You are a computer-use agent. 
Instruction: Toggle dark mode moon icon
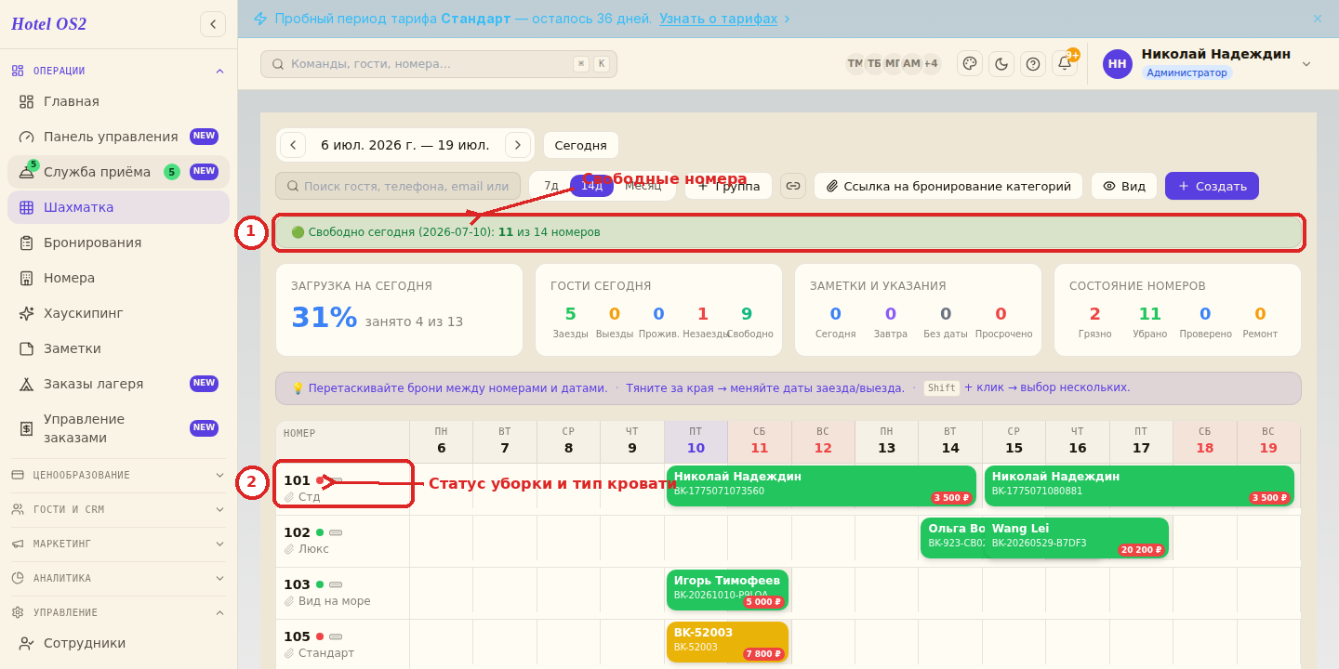[x=1001, y=64]
